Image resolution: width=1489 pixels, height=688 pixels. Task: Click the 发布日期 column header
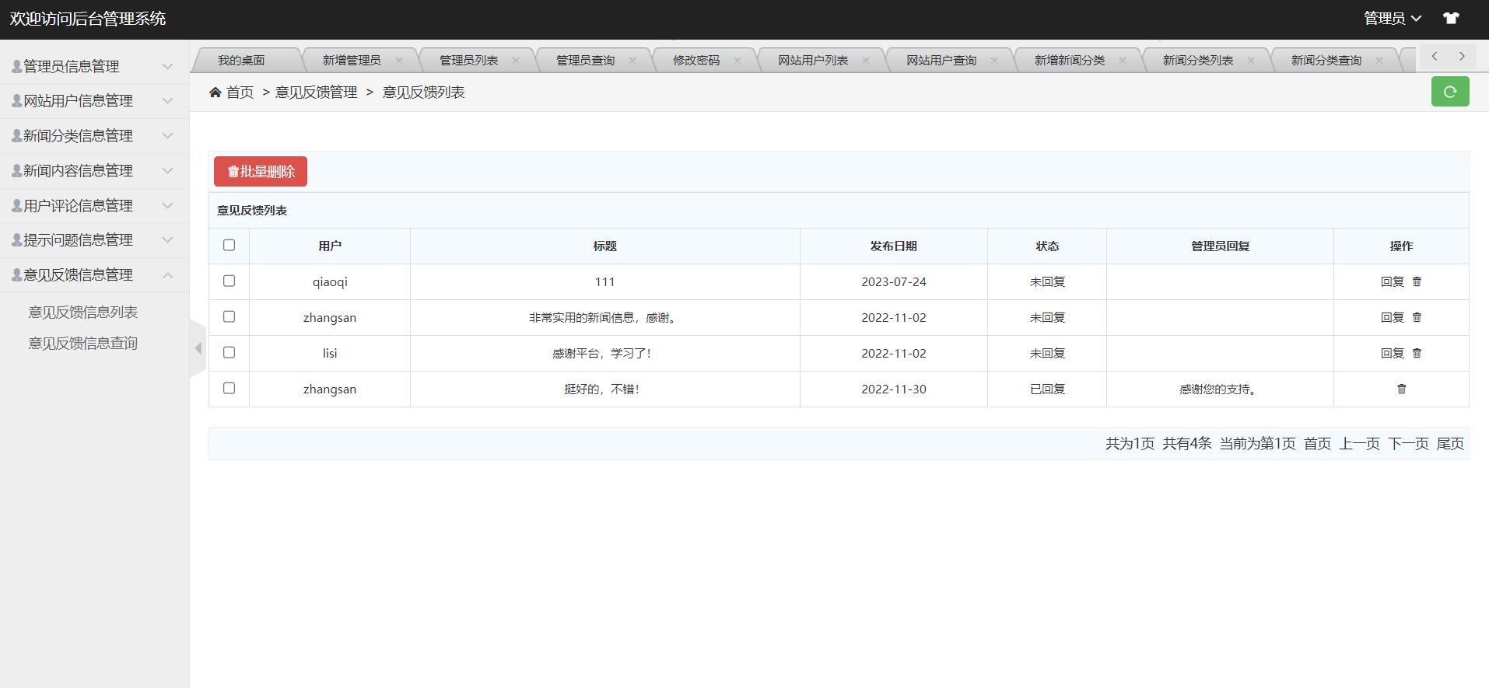[x=894, y=246]
